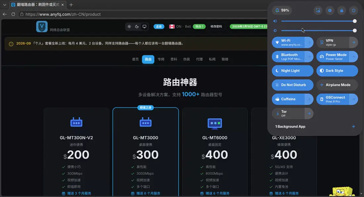Lock the screen with the padlock icon

(342, 11)
